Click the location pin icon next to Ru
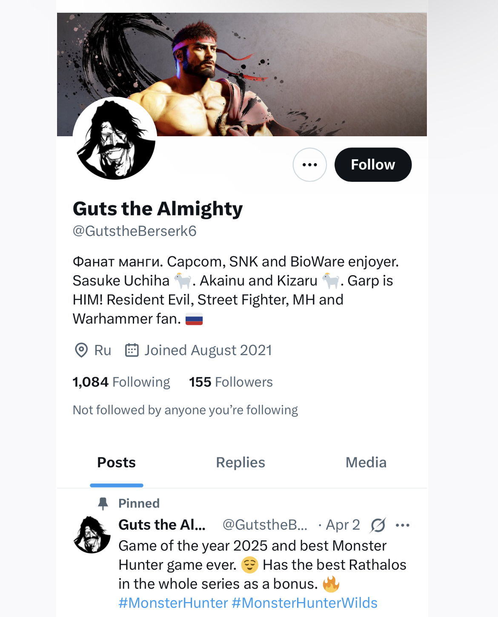498x617 pixels. (81, 350)
